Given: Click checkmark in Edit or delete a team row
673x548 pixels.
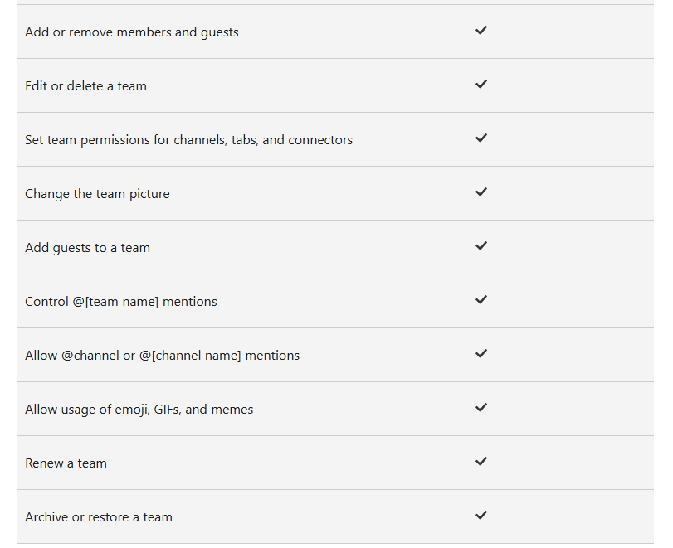Looking at the screenshot, I should point(481,85).
